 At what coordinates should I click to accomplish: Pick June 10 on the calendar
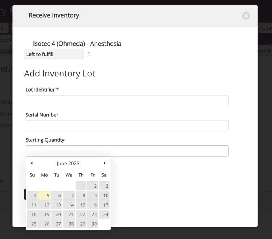pos(104,196)
